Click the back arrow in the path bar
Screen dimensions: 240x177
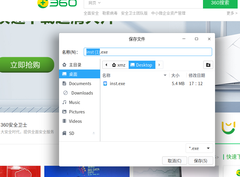[x=106, y=65]
